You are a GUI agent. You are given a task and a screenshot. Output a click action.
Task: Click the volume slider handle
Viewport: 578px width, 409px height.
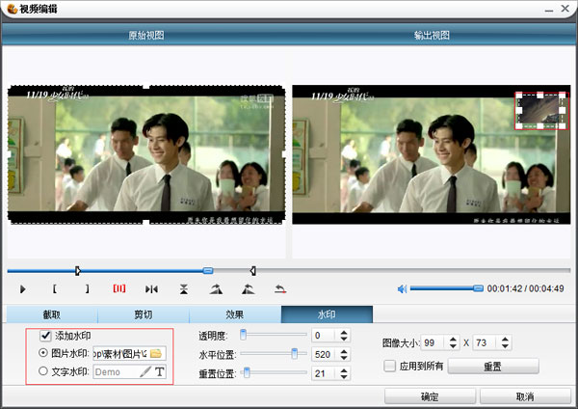tap(478, 287)
